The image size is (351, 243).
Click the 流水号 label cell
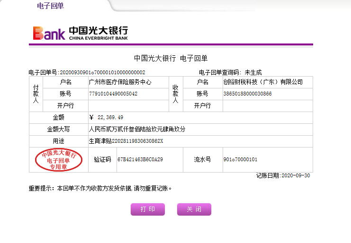203,159
